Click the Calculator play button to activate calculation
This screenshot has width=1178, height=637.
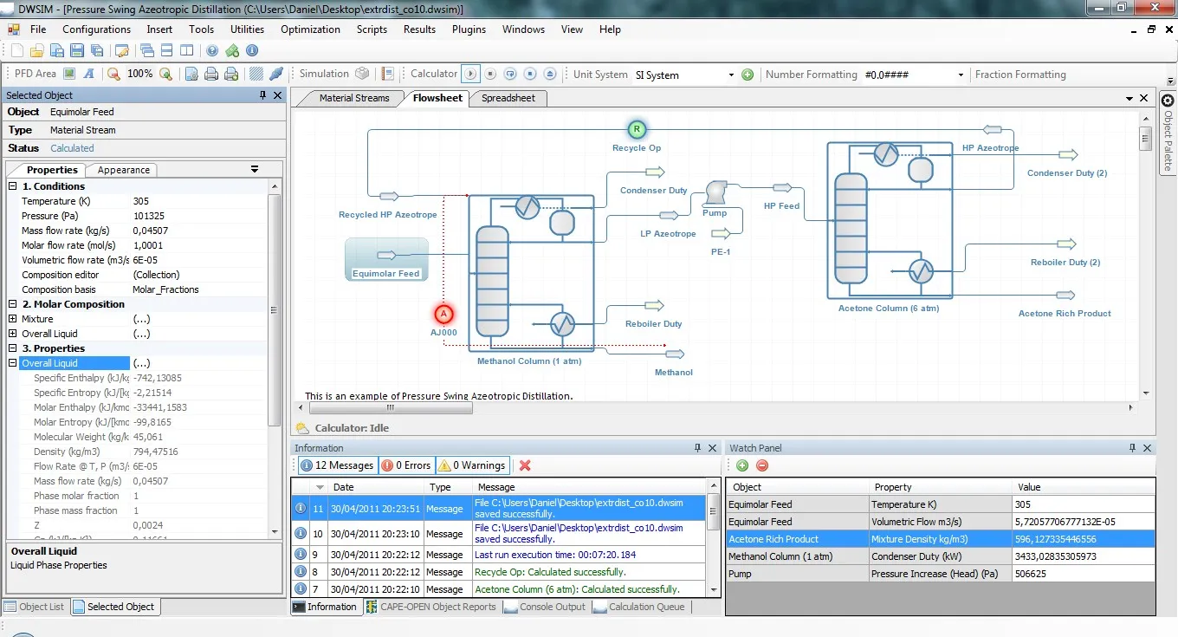(469, 75)
